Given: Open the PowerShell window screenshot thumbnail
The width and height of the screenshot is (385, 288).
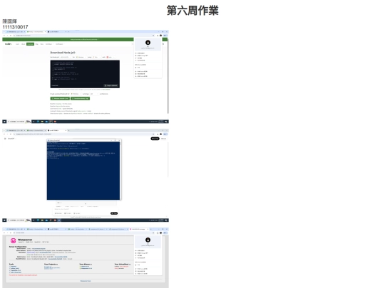Looking at the screenshot, I should click(x=83, y=169).
